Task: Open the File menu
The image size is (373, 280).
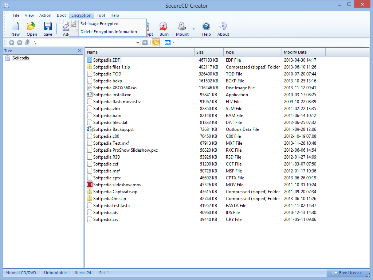Action: point(16,15)
